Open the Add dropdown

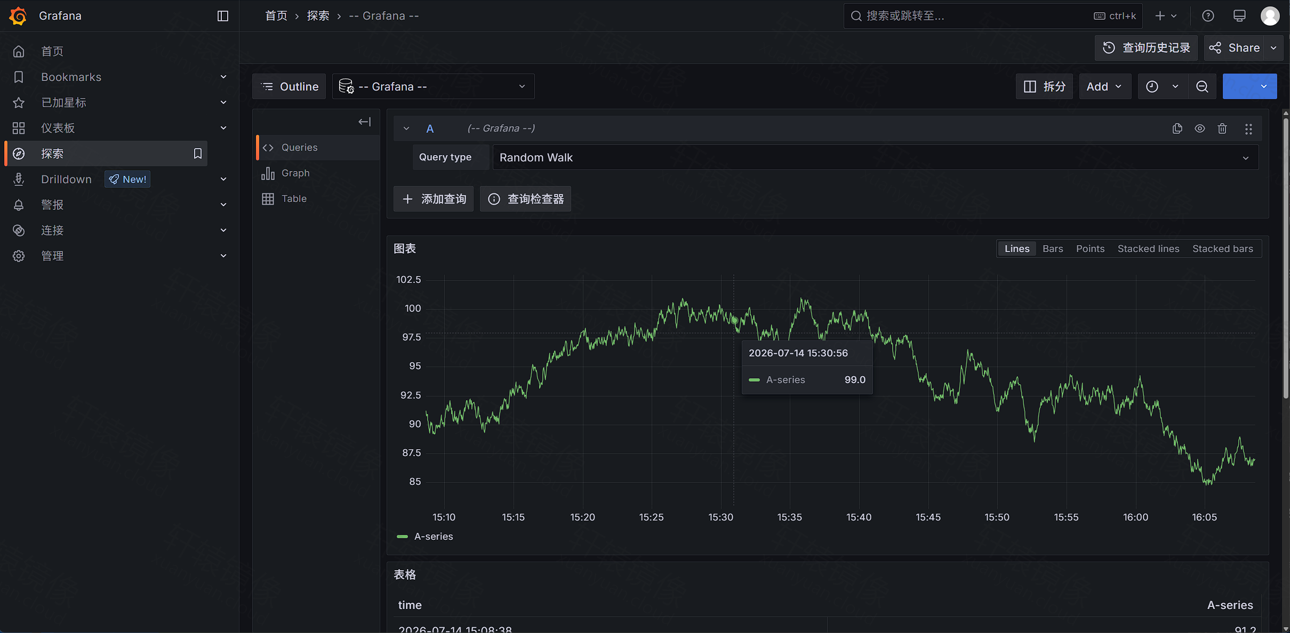1105,86
